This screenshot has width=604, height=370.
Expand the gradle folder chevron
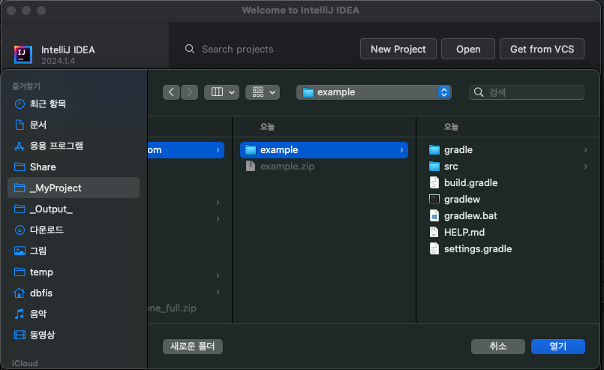585,150
